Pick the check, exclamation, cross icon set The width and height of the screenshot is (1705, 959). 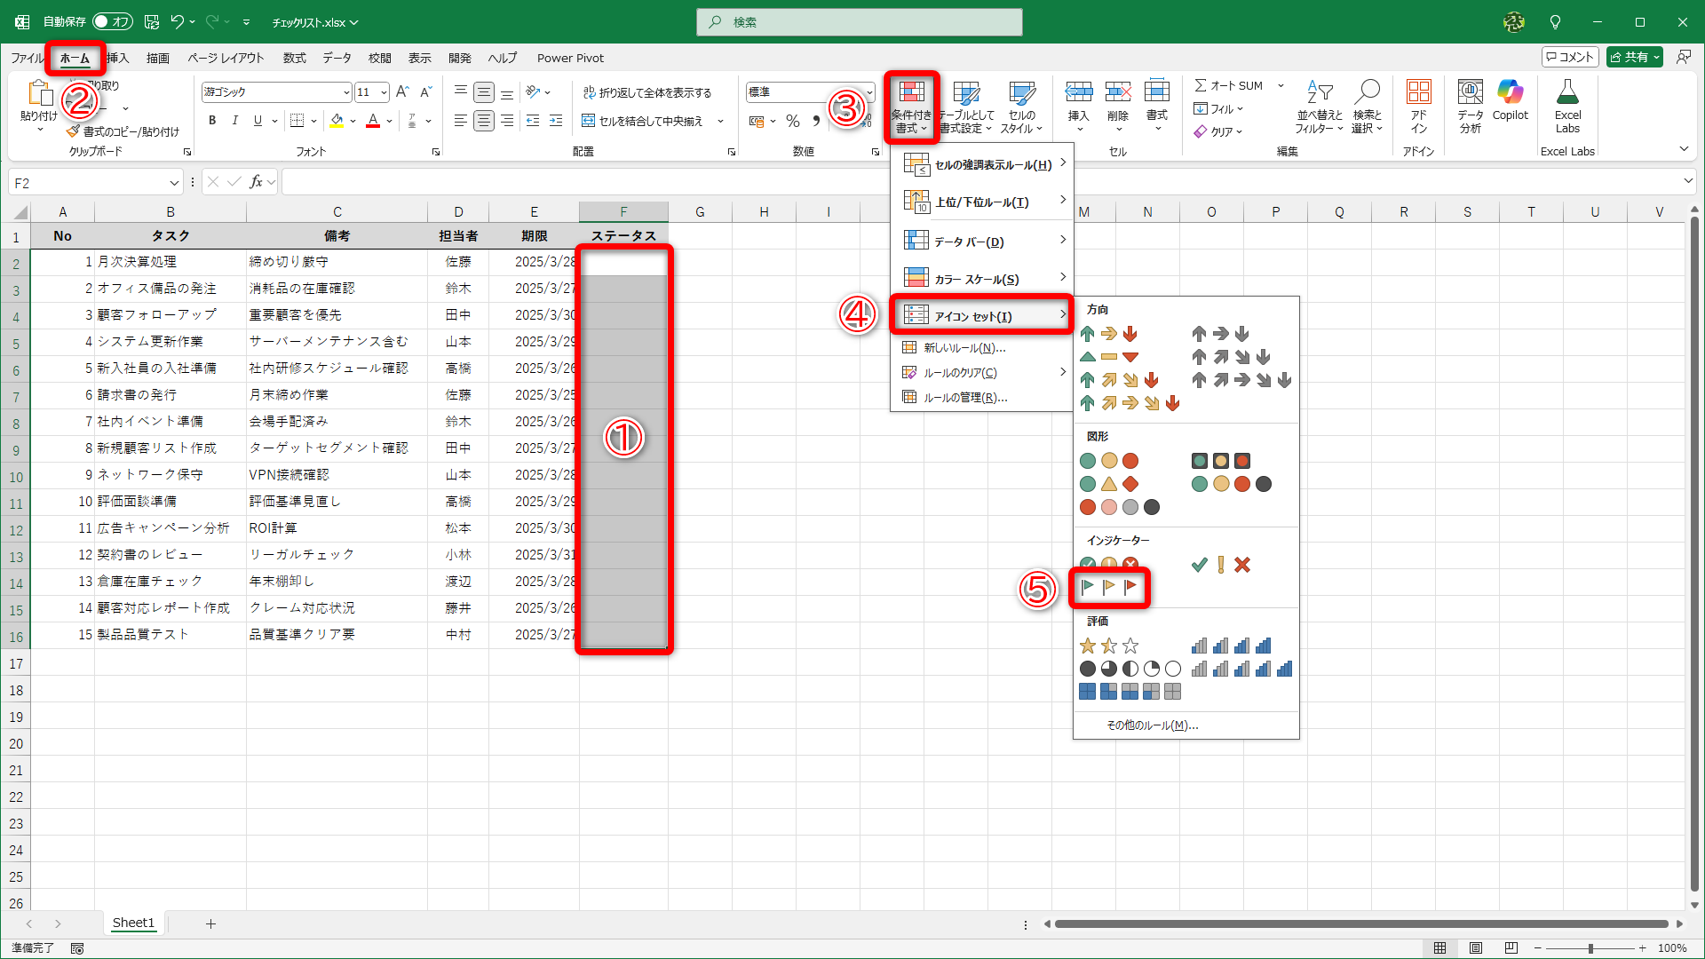pos(1220,565)
